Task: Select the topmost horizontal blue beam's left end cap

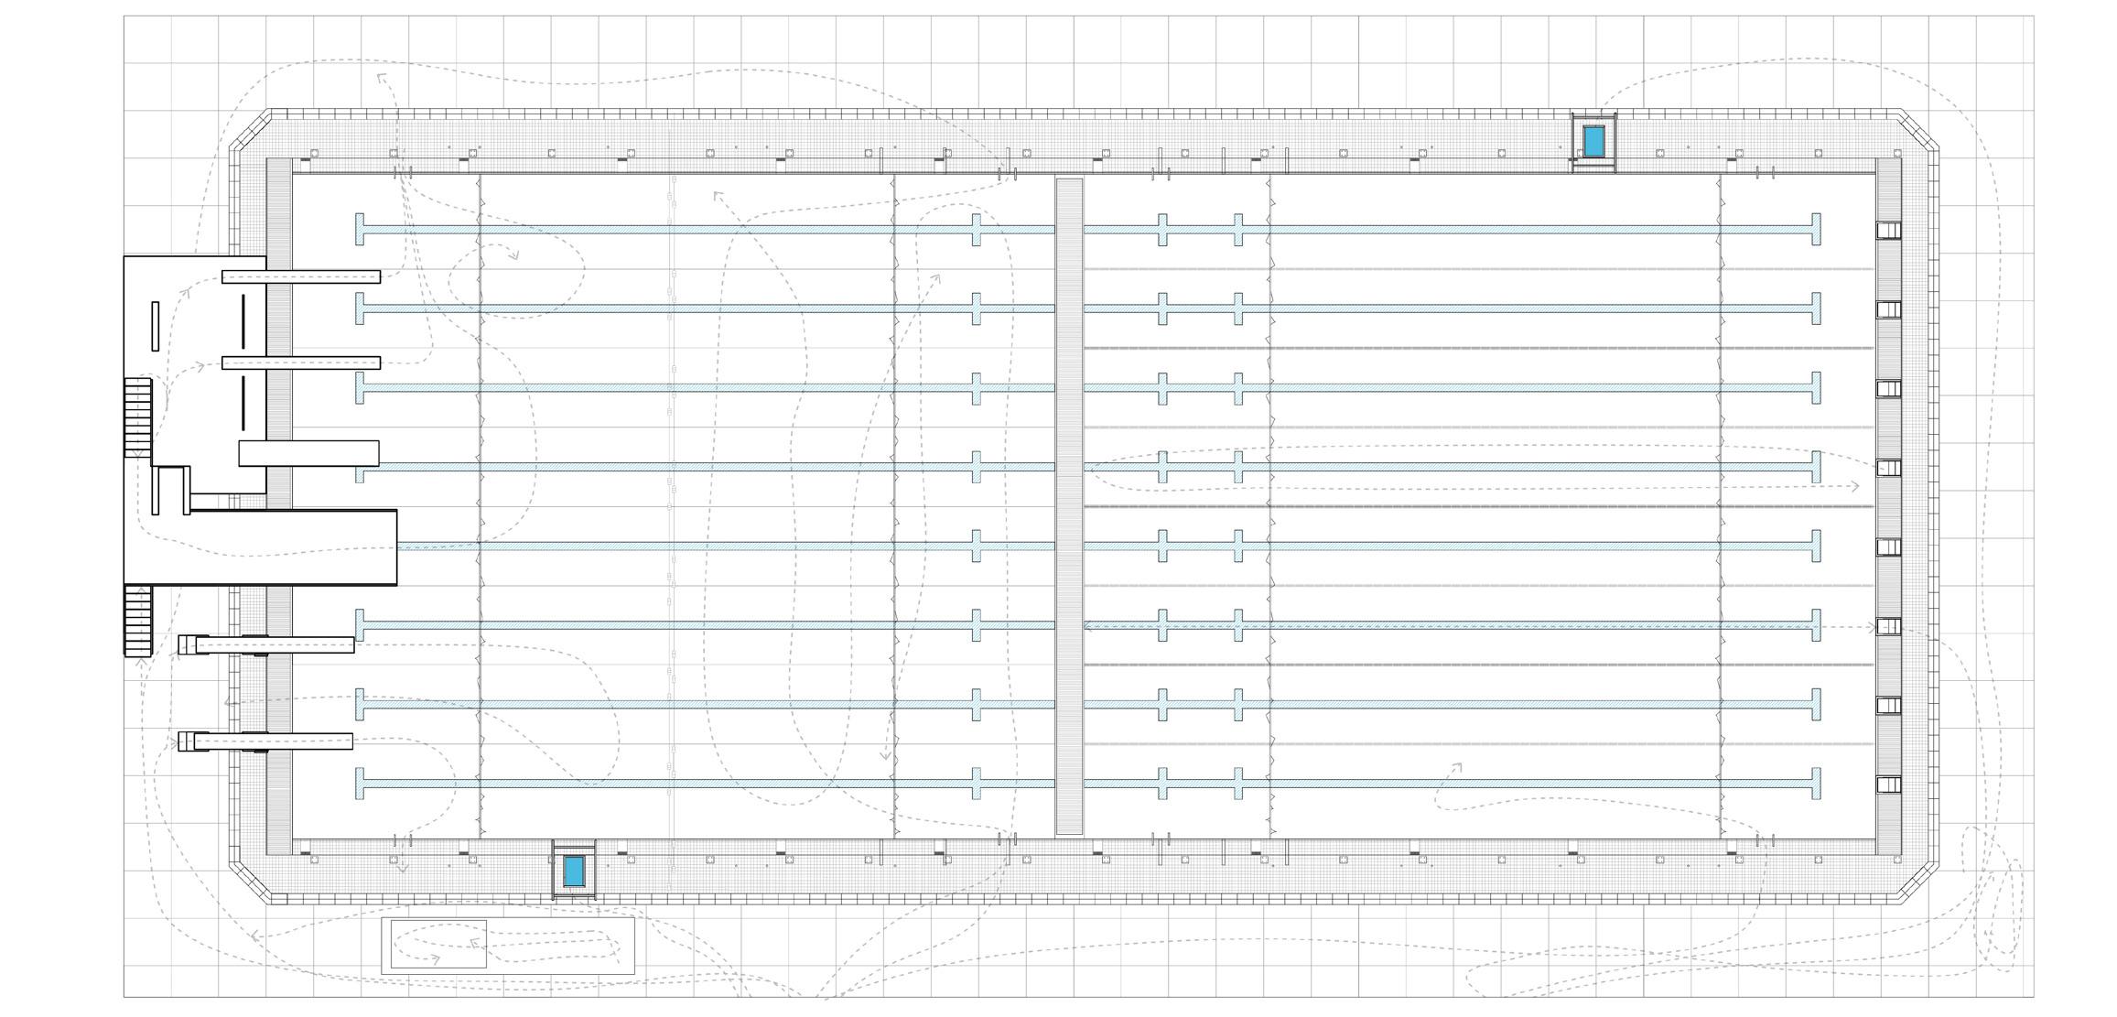Action: point(360,229)
